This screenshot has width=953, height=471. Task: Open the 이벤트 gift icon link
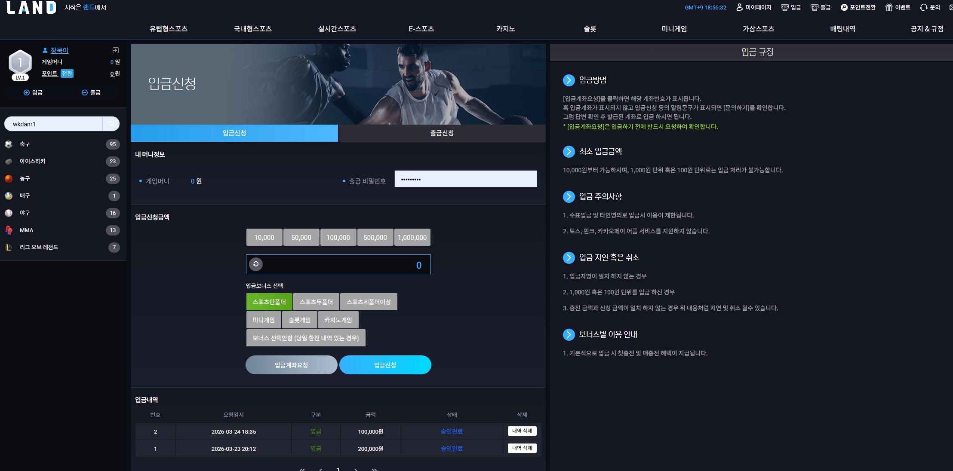click(898, 7)
